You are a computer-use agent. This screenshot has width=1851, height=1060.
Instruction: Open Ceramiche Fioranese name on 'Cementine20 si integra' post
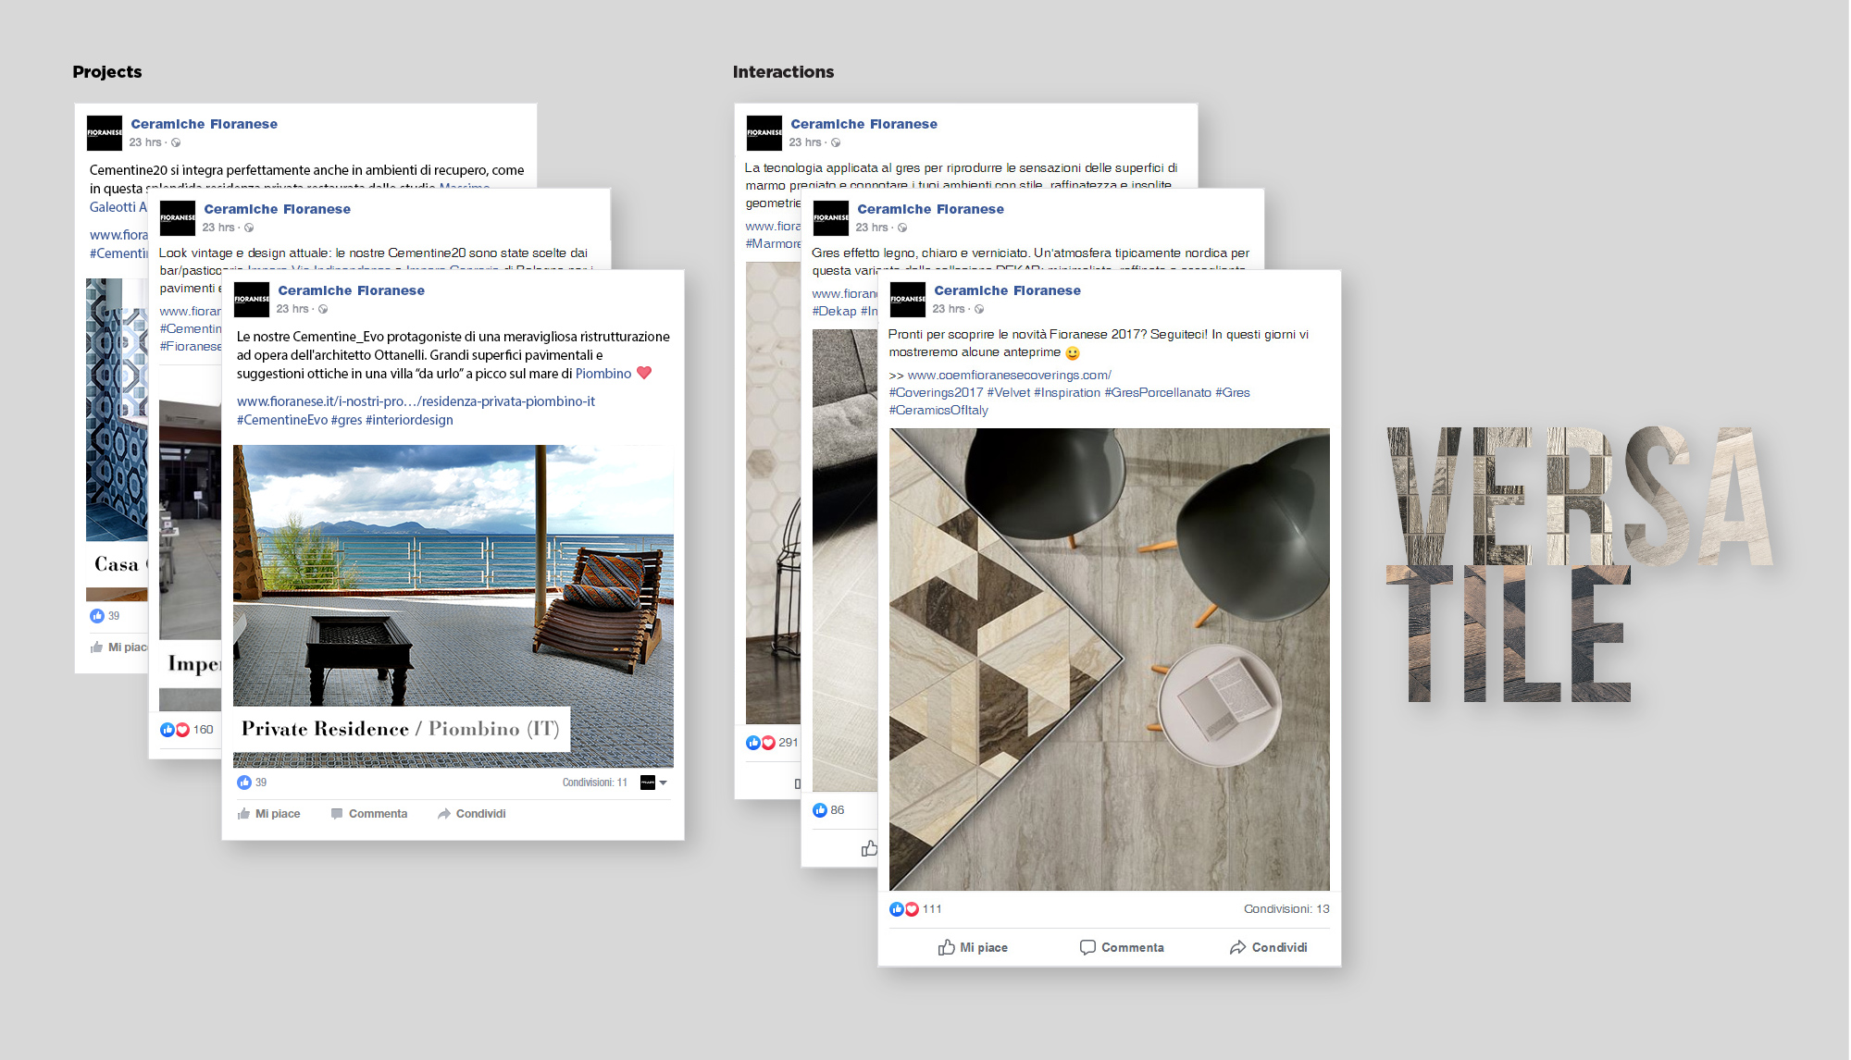(x=204, y=124)
